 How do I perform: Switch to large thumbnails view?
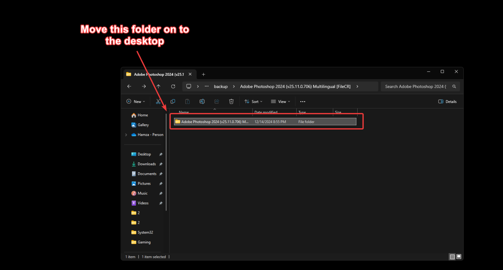tap(459, 257)
